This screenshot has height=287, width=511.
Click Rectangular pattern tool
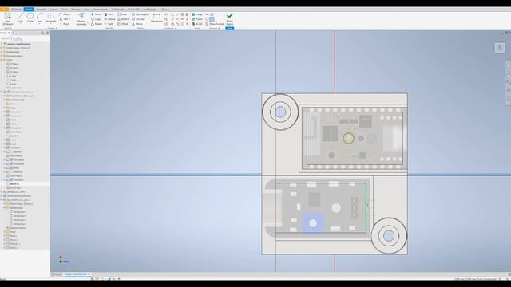(x=141, y=14)
